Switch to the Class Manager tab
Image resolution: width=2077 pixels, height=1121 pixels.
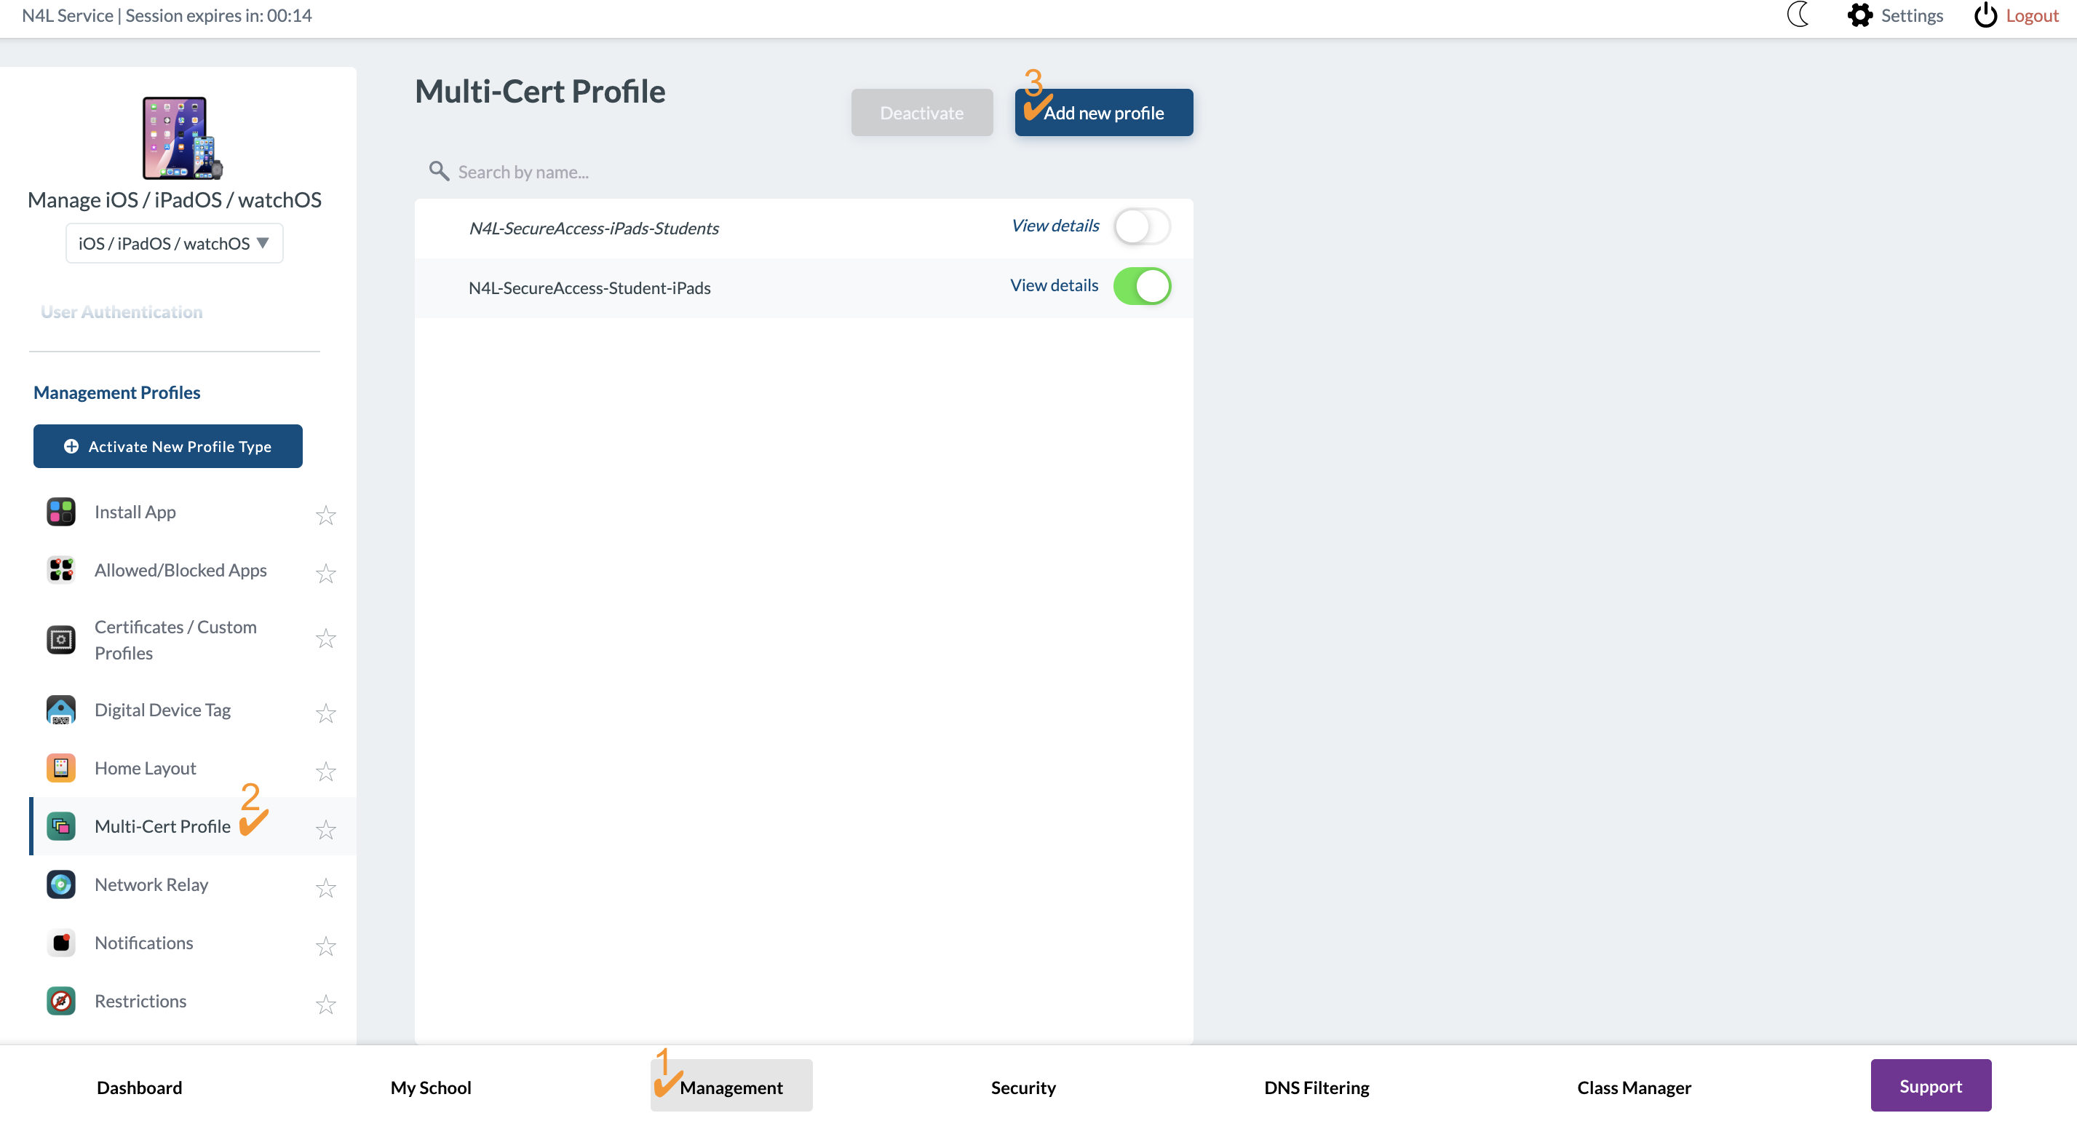pos(1634,1087)
